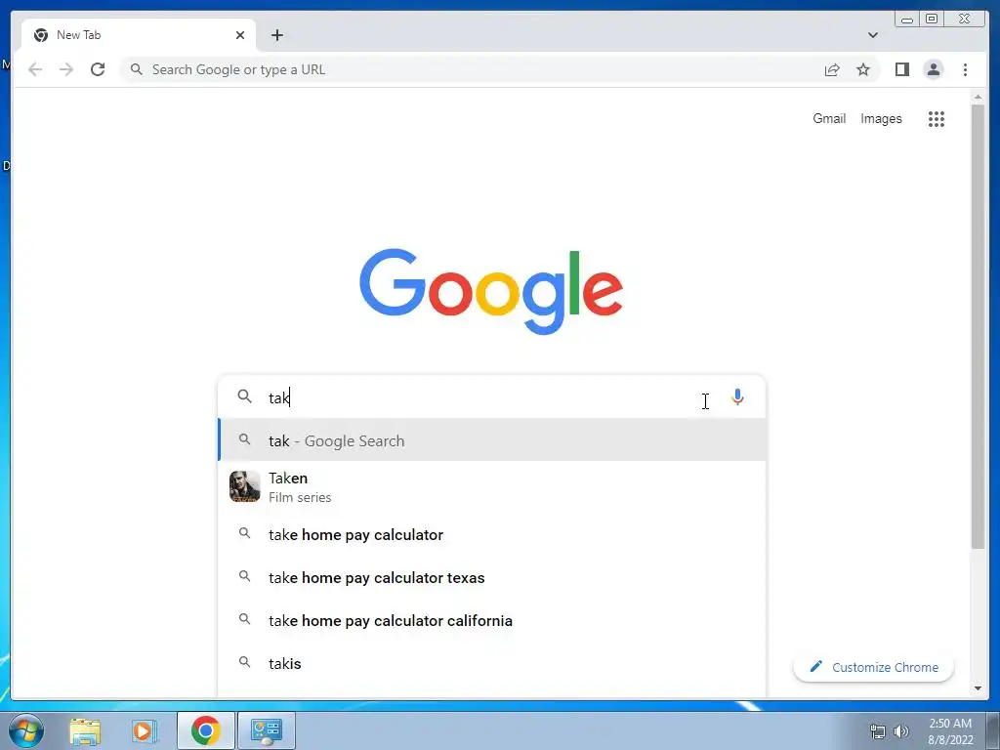
Task: Open the profile avatar menu
Action: click(x=933, y=69)
